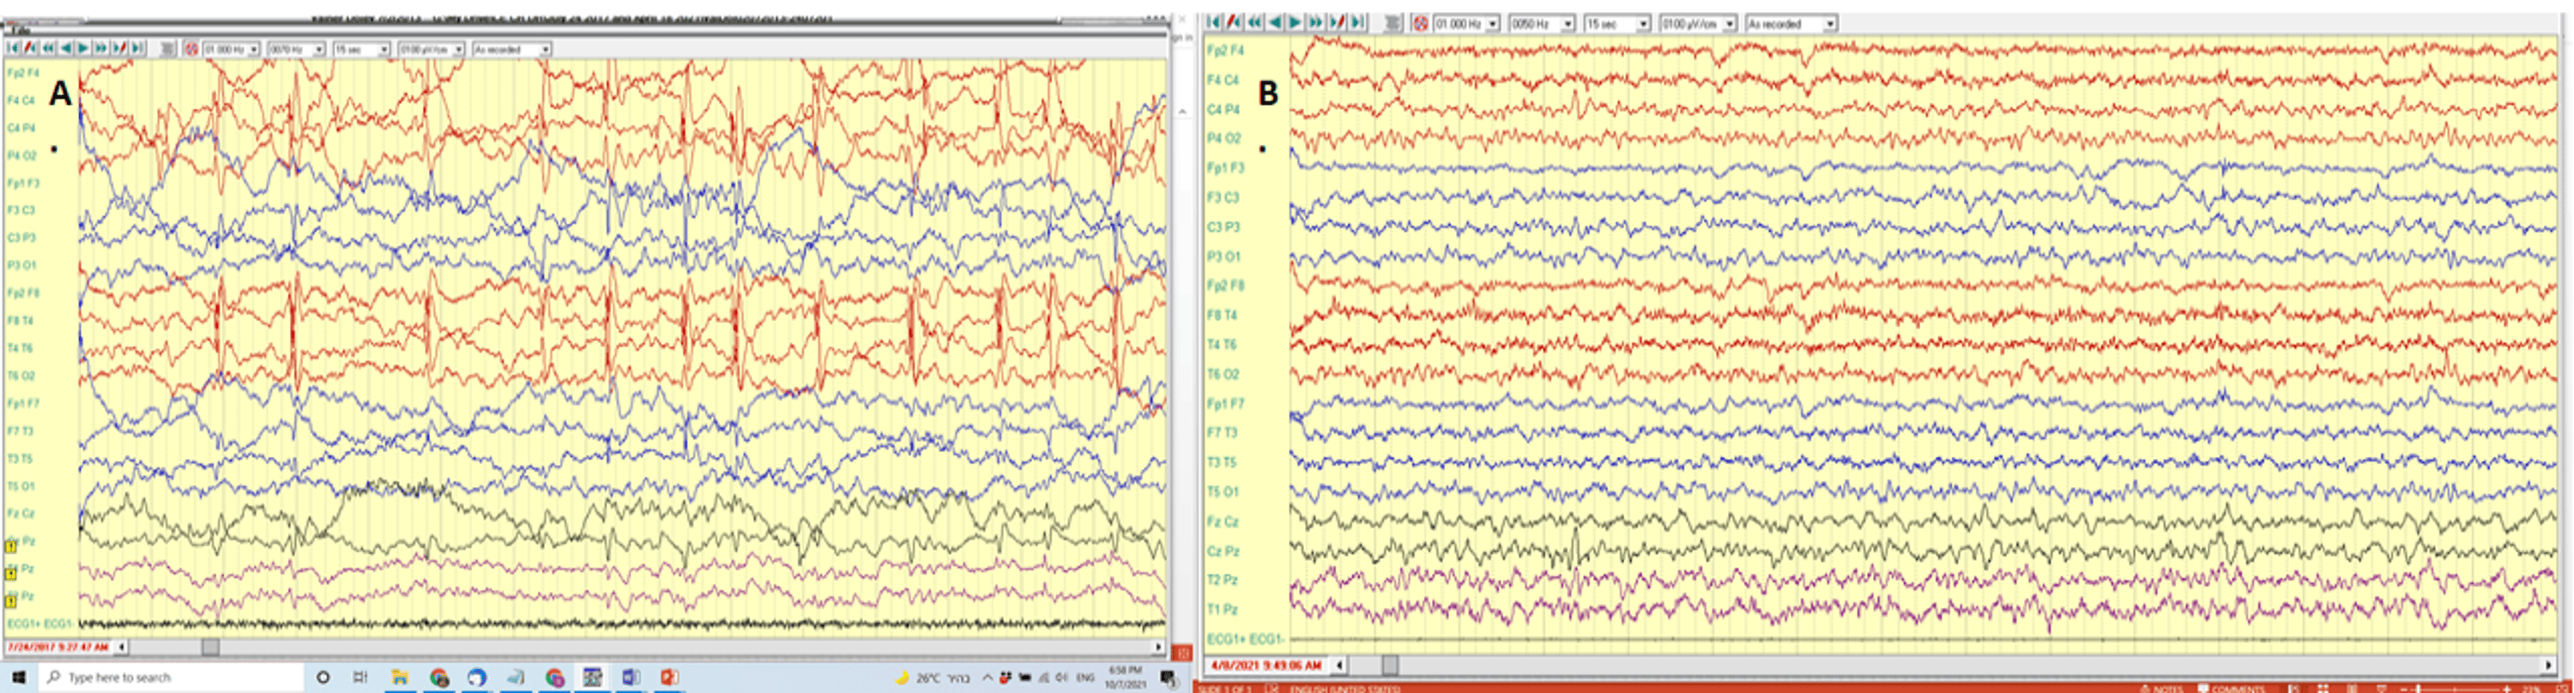
Task: Click the Windows Start button
Action: [18, 677]
